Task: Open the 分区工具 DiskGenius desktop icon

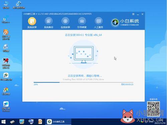Action: pos(6,34)
